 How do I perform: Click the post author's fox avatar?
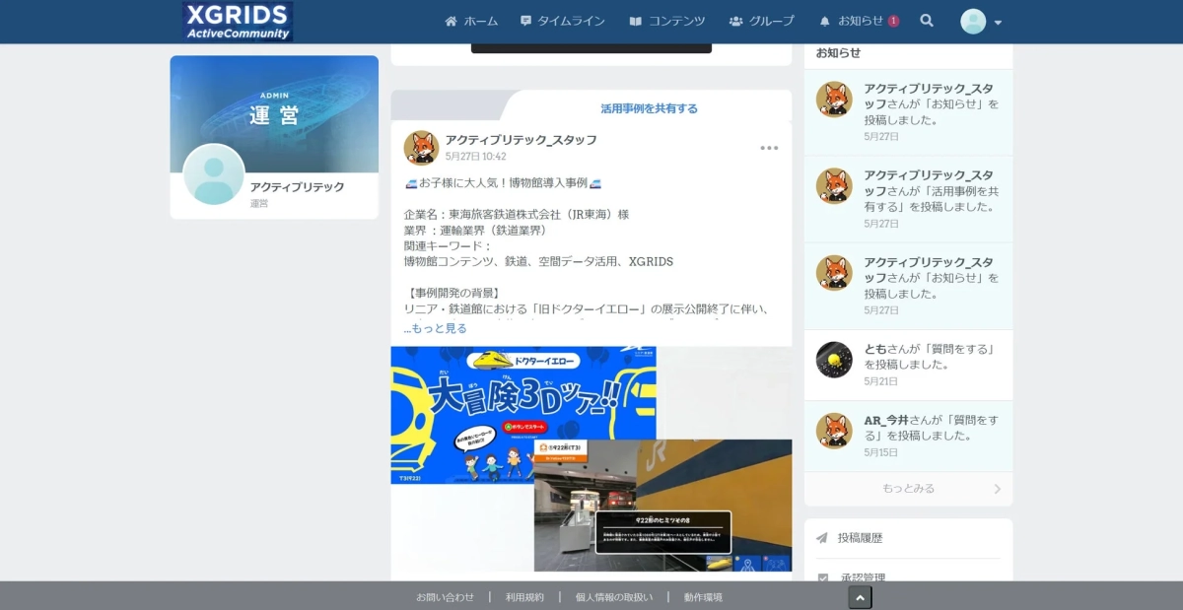point(421,148)
